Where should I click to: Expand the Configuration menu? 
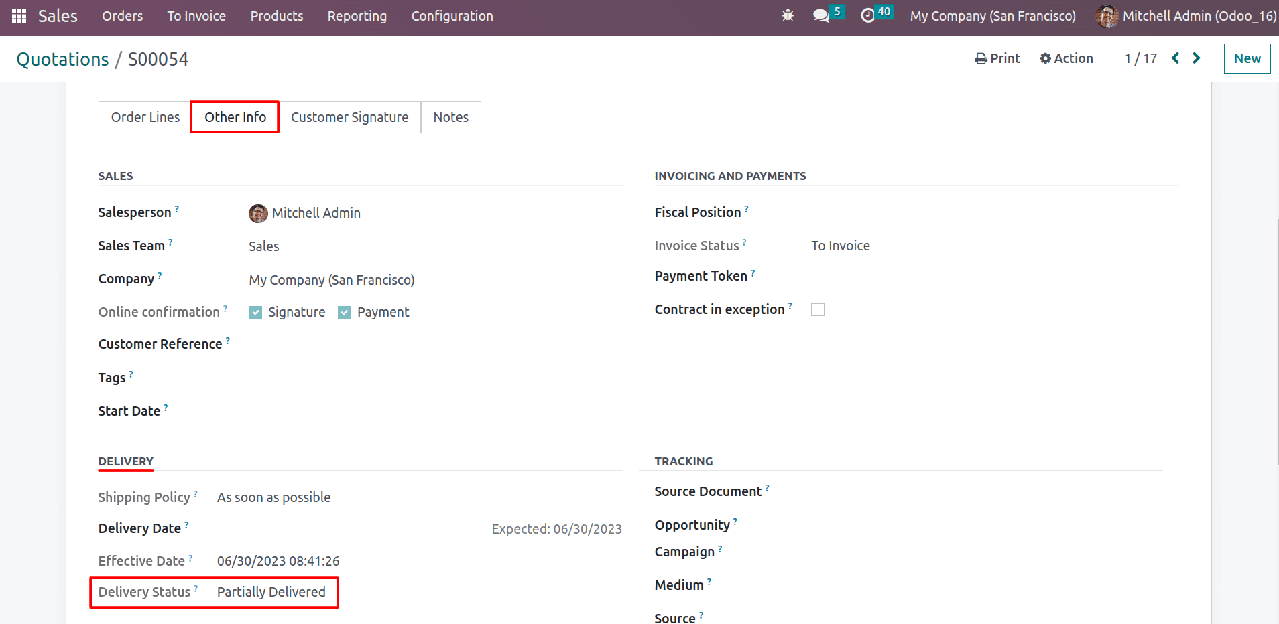(x=452, y=16)
